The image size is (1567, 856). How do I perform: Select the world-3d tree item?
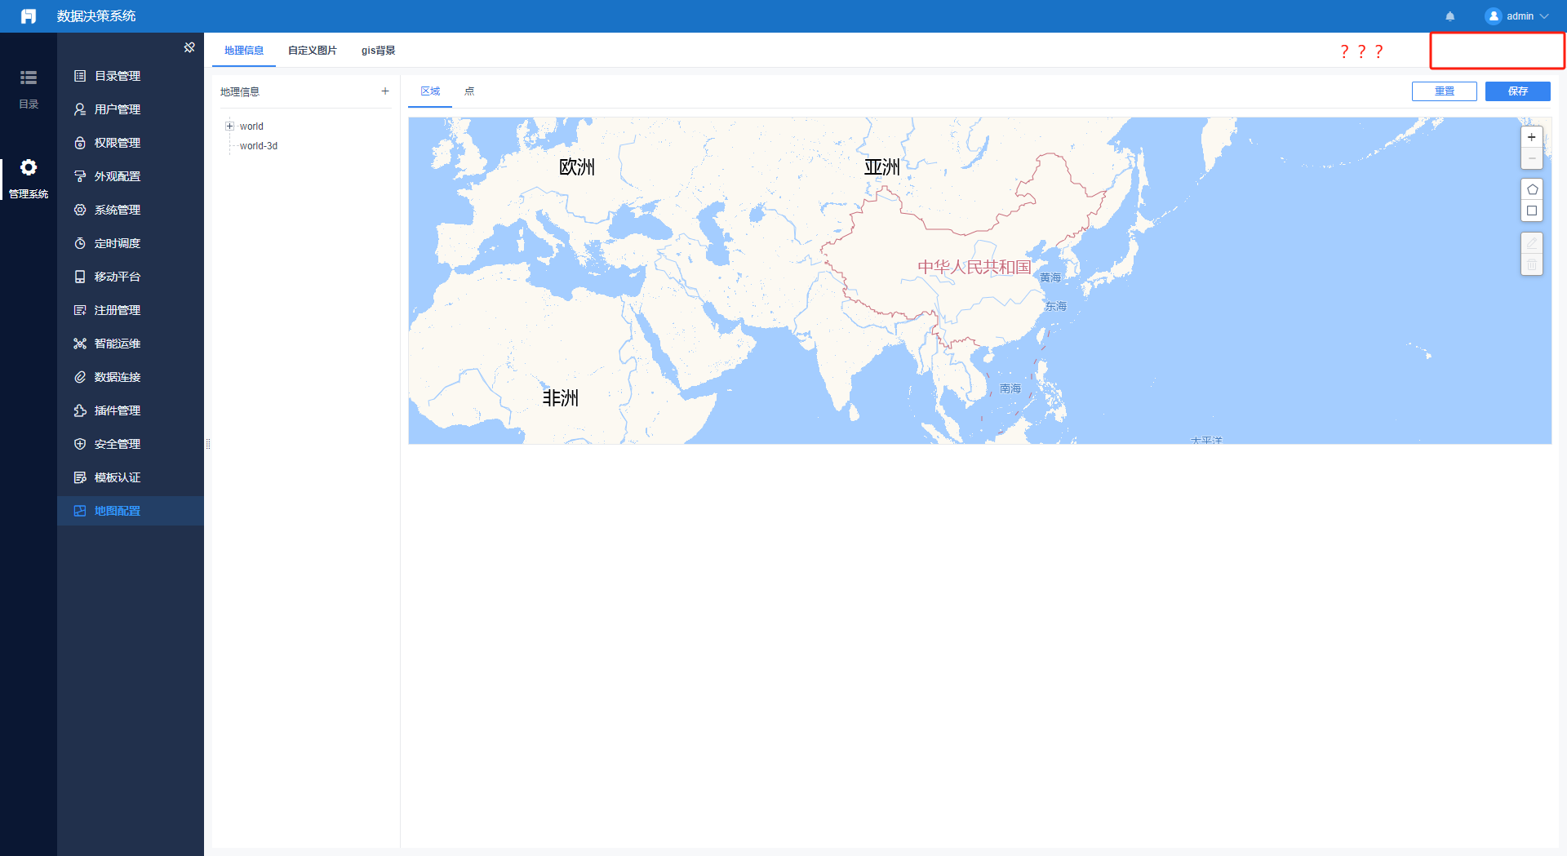[259, 146]
